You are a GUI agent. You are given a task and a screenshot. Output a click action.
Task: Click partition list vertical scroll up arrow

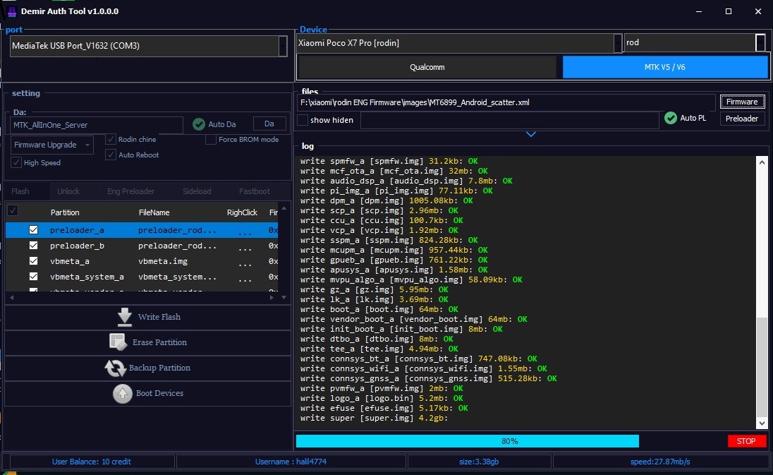(284, 208)
